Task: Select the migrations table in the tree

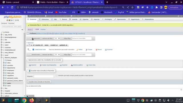Action: (10, 76)
